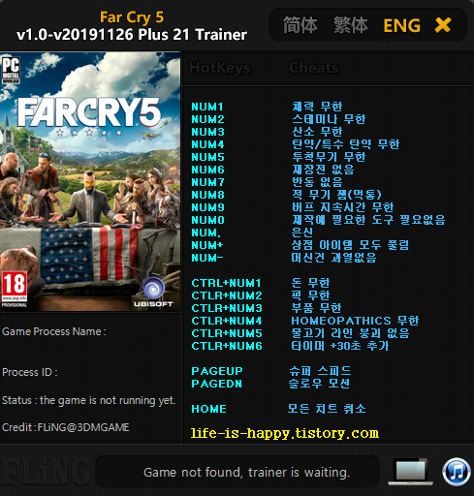Select the 스테미나 무한 cheat text
The width and height of the screenshot is (474, 496).
click(x=329, y=119)
